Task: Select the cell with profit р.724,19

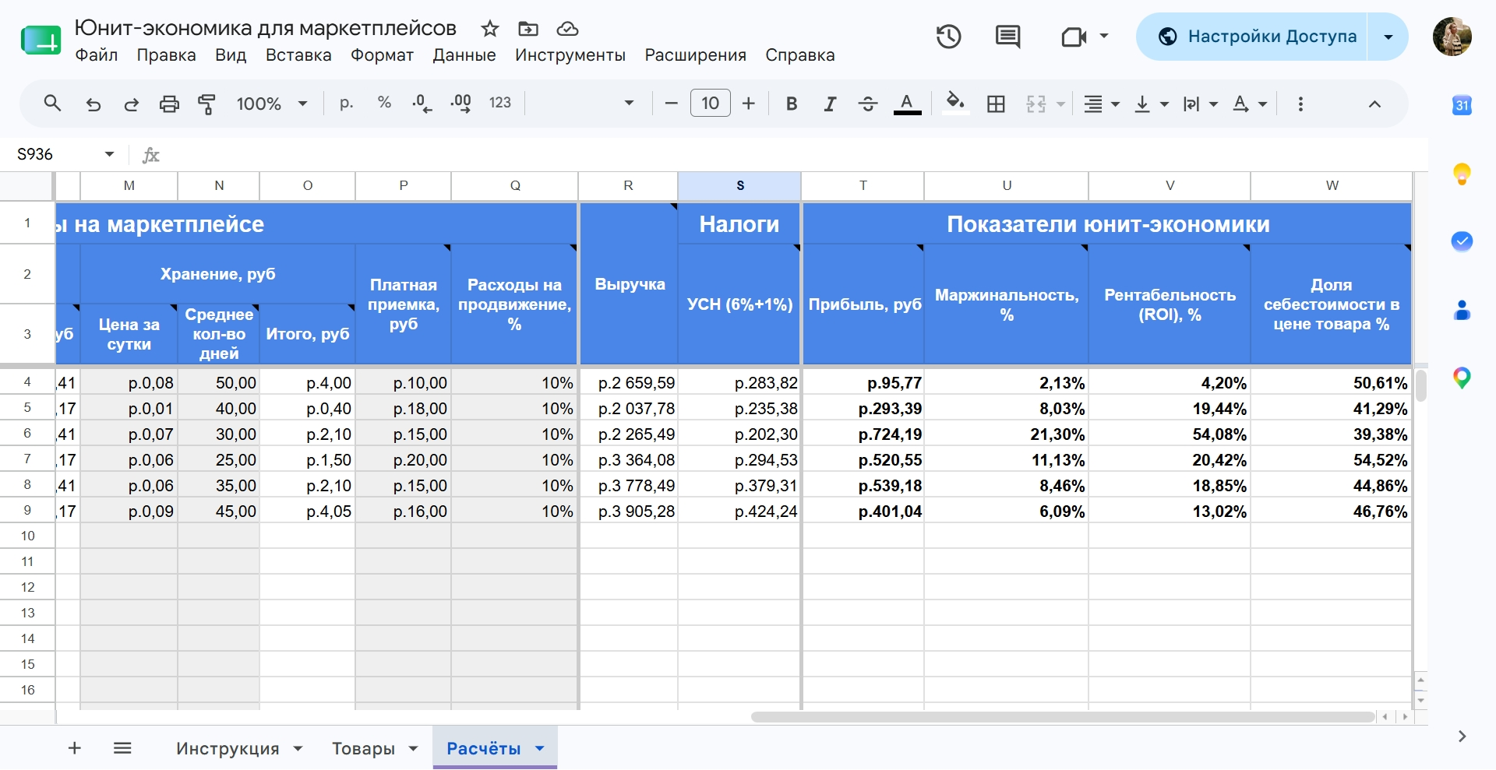Action: click(x=863, y=434)
